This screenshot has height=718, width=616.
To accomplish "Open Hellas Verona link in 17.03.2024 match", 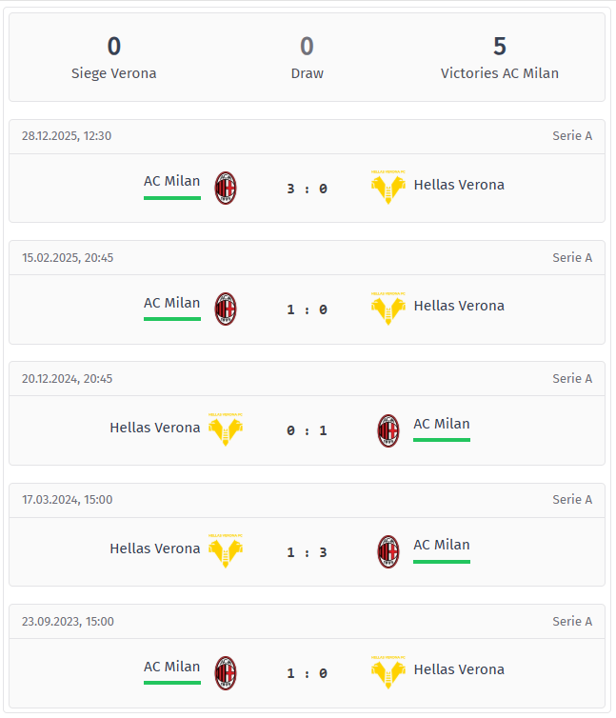I will click(x=155, y=548).
